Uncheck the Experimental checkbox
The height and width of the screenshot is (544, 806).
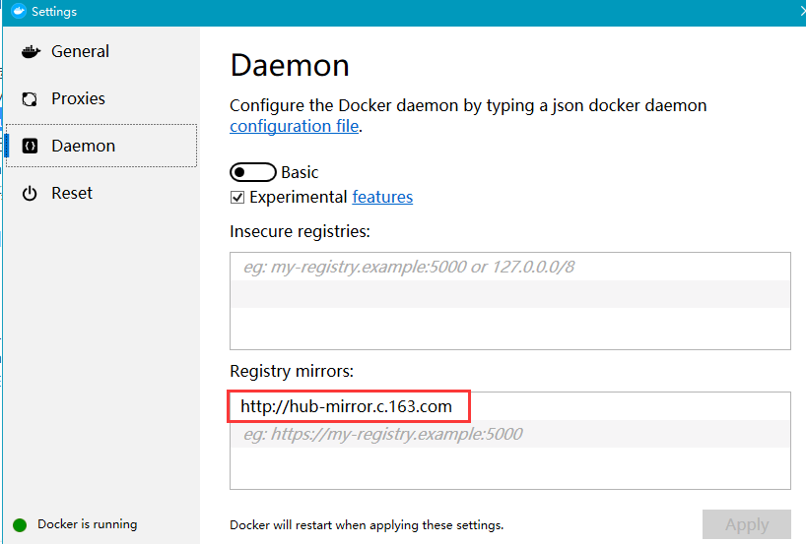point(237,198)
